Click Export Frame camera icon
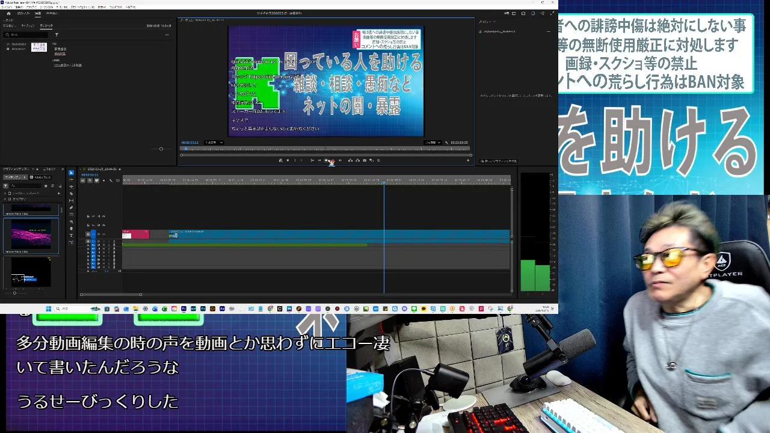The height and width of the screenshot is (433, 770). click(365, 161)
